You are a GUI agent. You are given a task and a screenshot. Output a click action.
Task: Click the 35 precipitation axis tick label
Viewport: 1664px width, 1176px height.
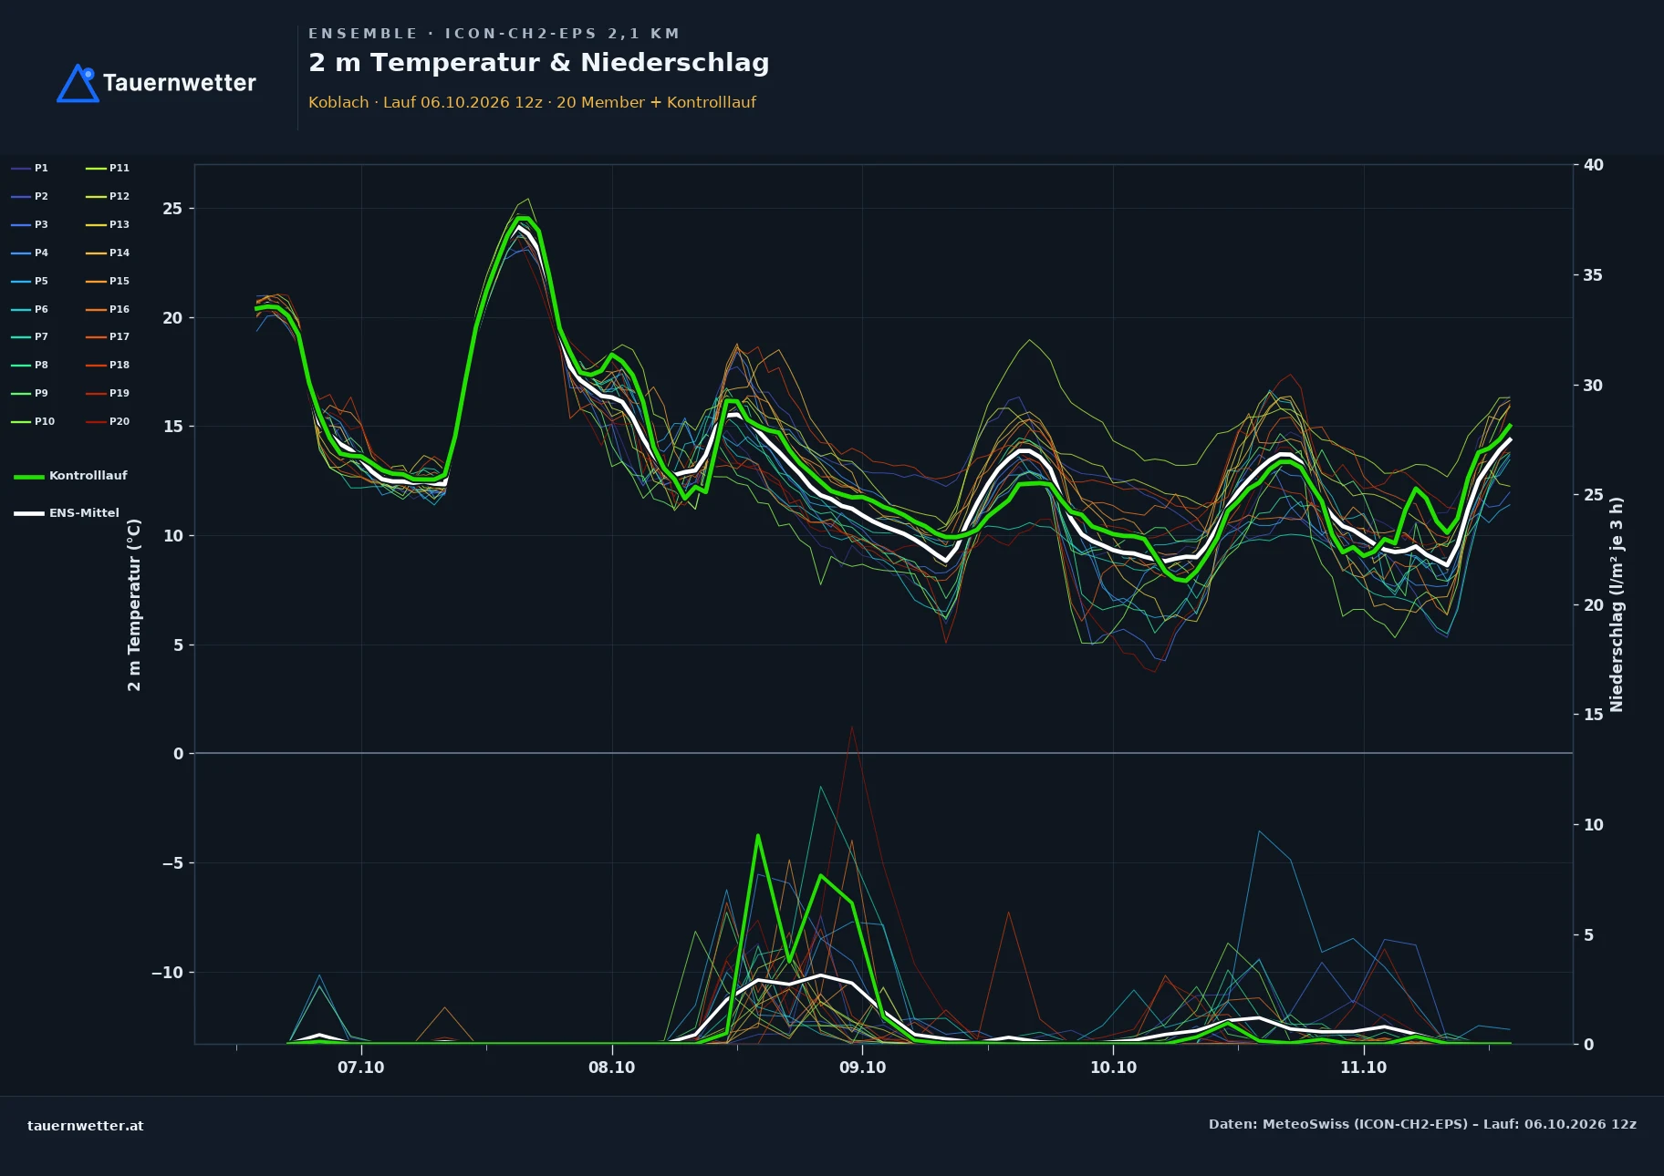(1594, 275)
